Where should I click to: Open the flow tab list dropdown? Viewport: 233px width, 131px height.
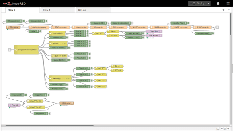pyautogui.click(x=229, y=10)
